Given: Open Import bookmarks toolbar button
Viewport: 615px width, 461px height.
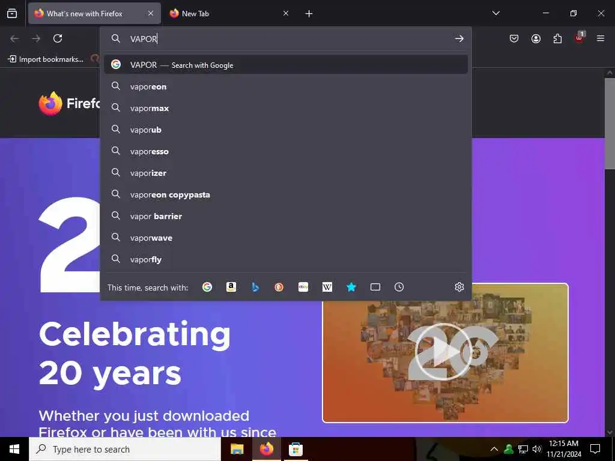Looking at the screenshot, I should 46,59.
